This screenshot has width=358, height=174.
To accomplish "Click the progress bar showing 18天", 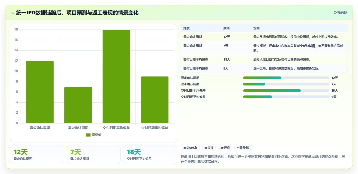I will tap(286, 91).
